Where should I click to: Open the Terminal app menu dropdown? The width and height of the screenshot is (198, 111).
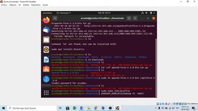click(x=64, y=13)
